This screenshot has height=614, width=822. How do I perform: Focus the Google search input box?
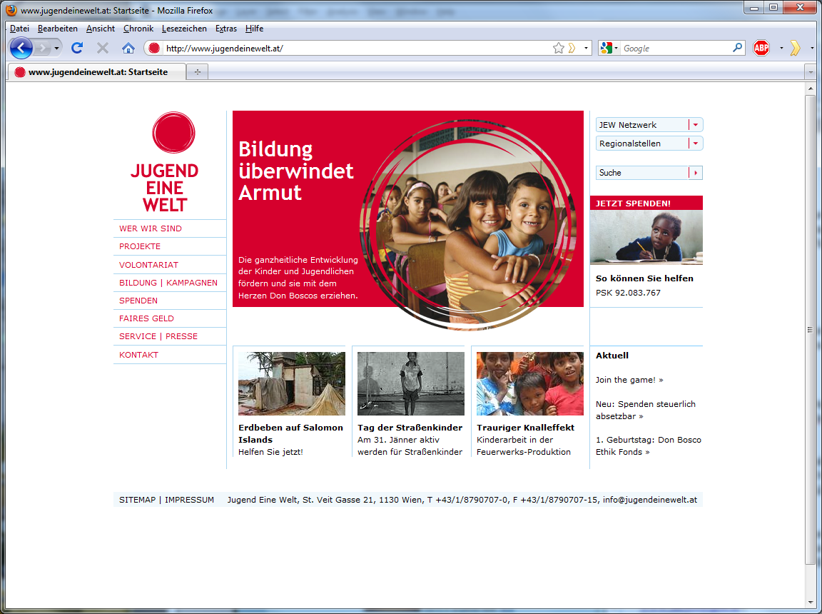(x=675, y=49)
